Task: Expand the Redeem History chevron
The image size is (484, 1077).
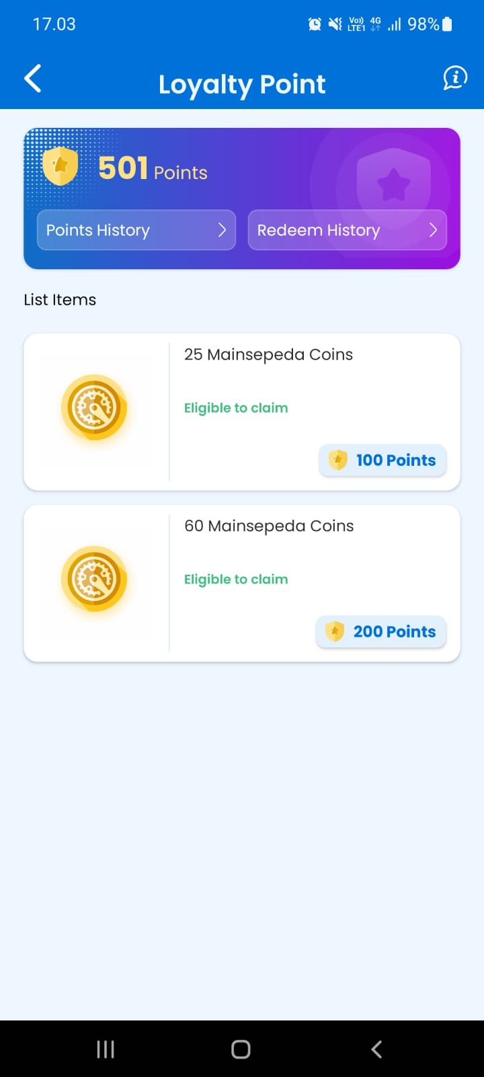Action: (x=433, y=230)
